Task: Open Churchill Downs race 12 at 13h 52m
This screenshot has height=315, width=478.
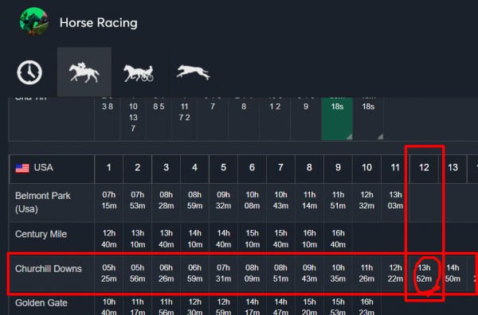Action: coord(424,274)
